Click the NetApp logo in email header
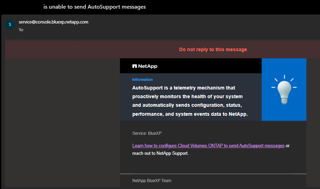Image resolution: width=320 pixels, height=189 pixels. pos(135,66)
